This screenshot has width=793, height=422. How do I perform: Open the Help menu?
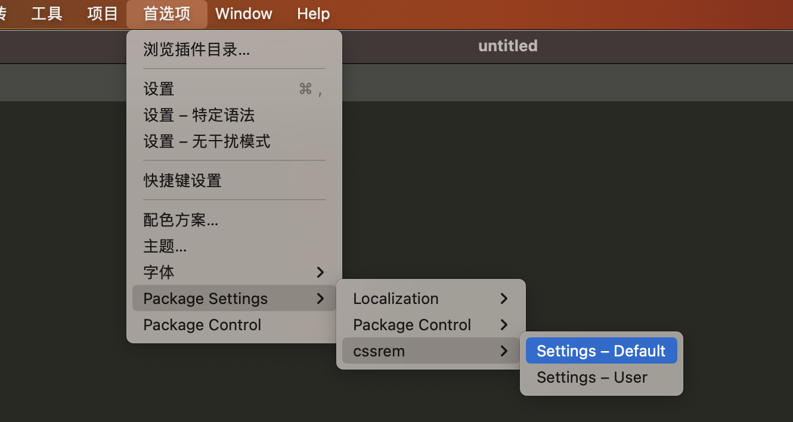click(314, 13)
